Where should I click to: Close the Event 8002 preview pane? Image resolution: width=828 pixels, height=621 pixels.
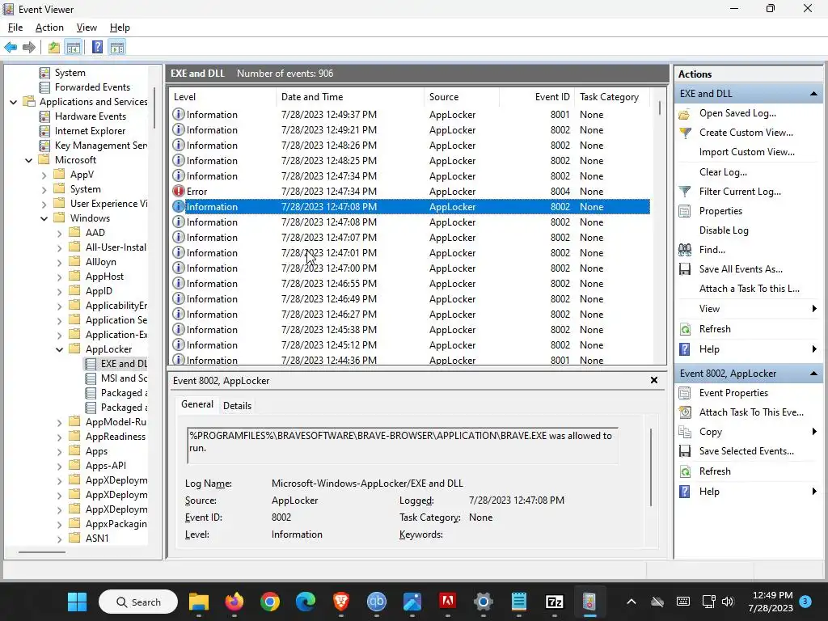653,380
